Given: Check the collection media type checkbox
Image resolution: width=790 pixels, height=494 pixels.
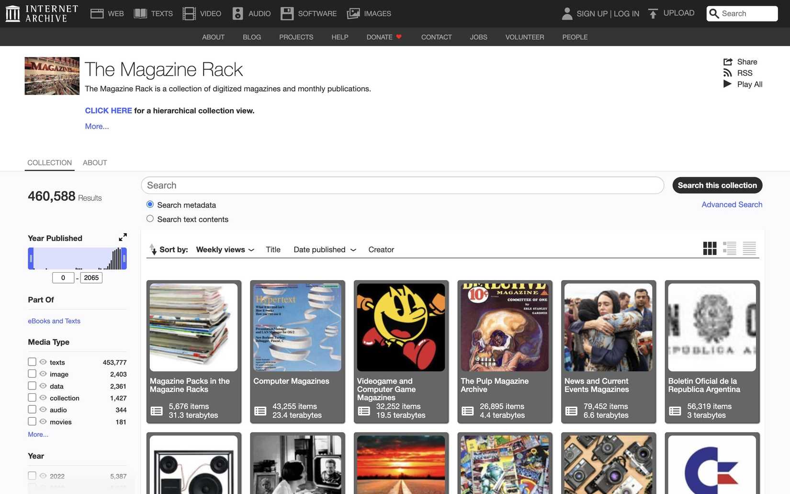Looking at the screenshot, I should coord(32,397).
